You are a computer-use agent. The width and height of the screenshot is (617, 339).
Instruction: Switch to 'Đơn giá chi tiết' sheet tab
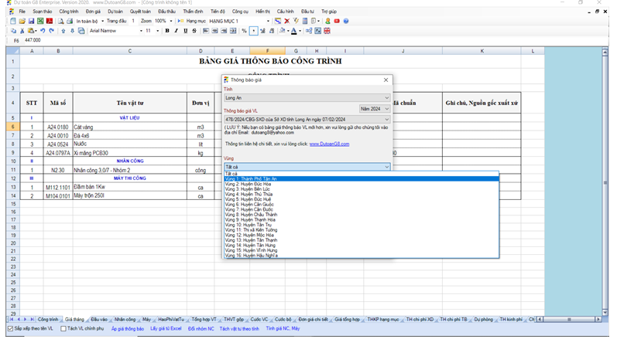pyautogui.click(x=314, y=320)
